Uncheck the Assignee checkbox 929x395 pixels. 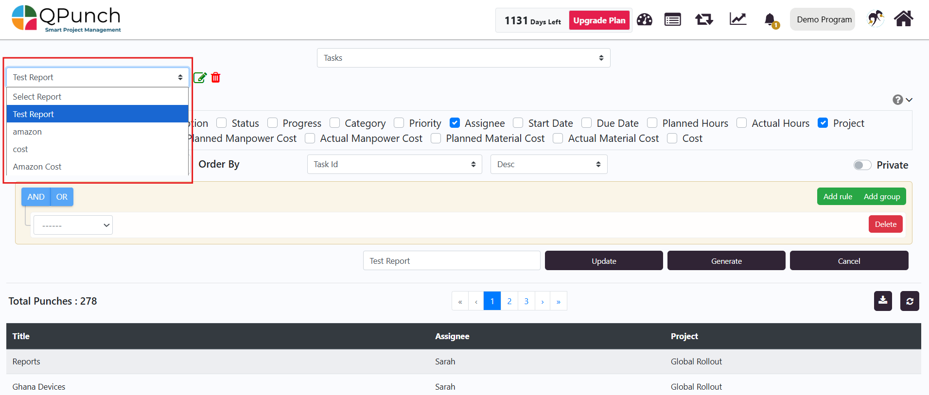click(x=455, y=123)
